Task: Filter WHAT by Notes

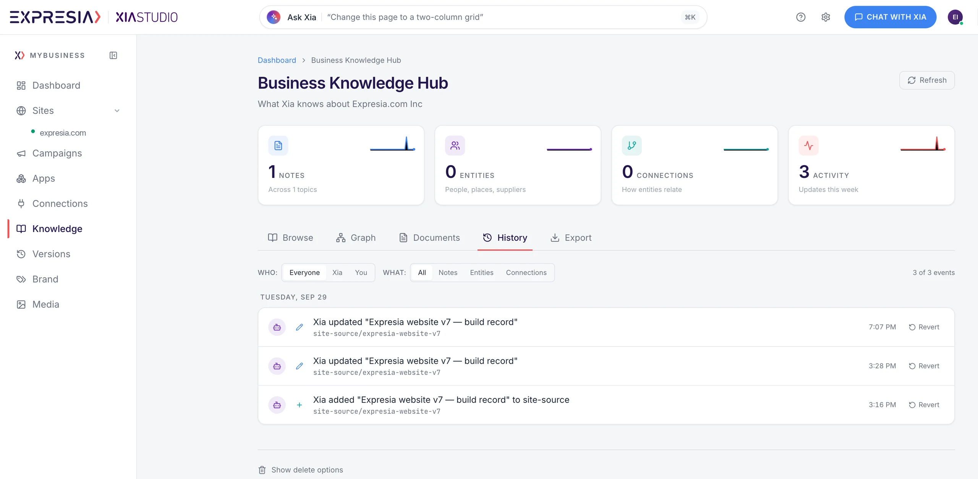Action: click(x=448, y=273)
